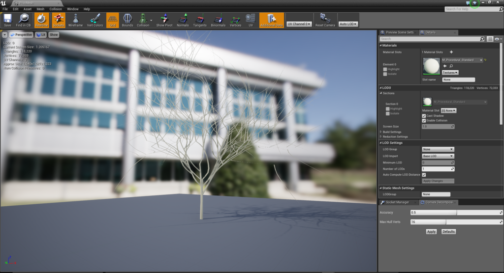The image size is (504, 273).
Task: Toggle Additional Data toolbar button
Action: [x=272, y=20]
